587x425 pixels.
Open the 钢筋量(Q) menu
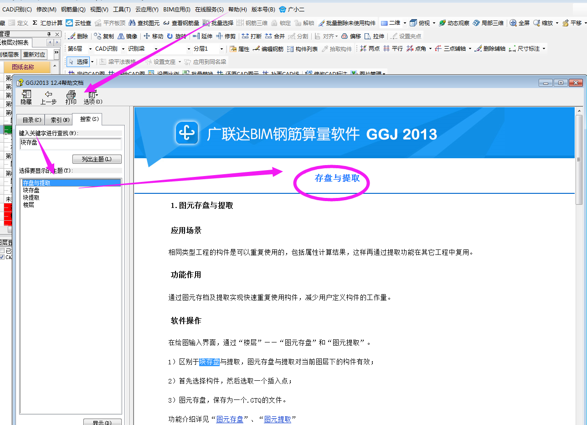click(x=73, y=9)
